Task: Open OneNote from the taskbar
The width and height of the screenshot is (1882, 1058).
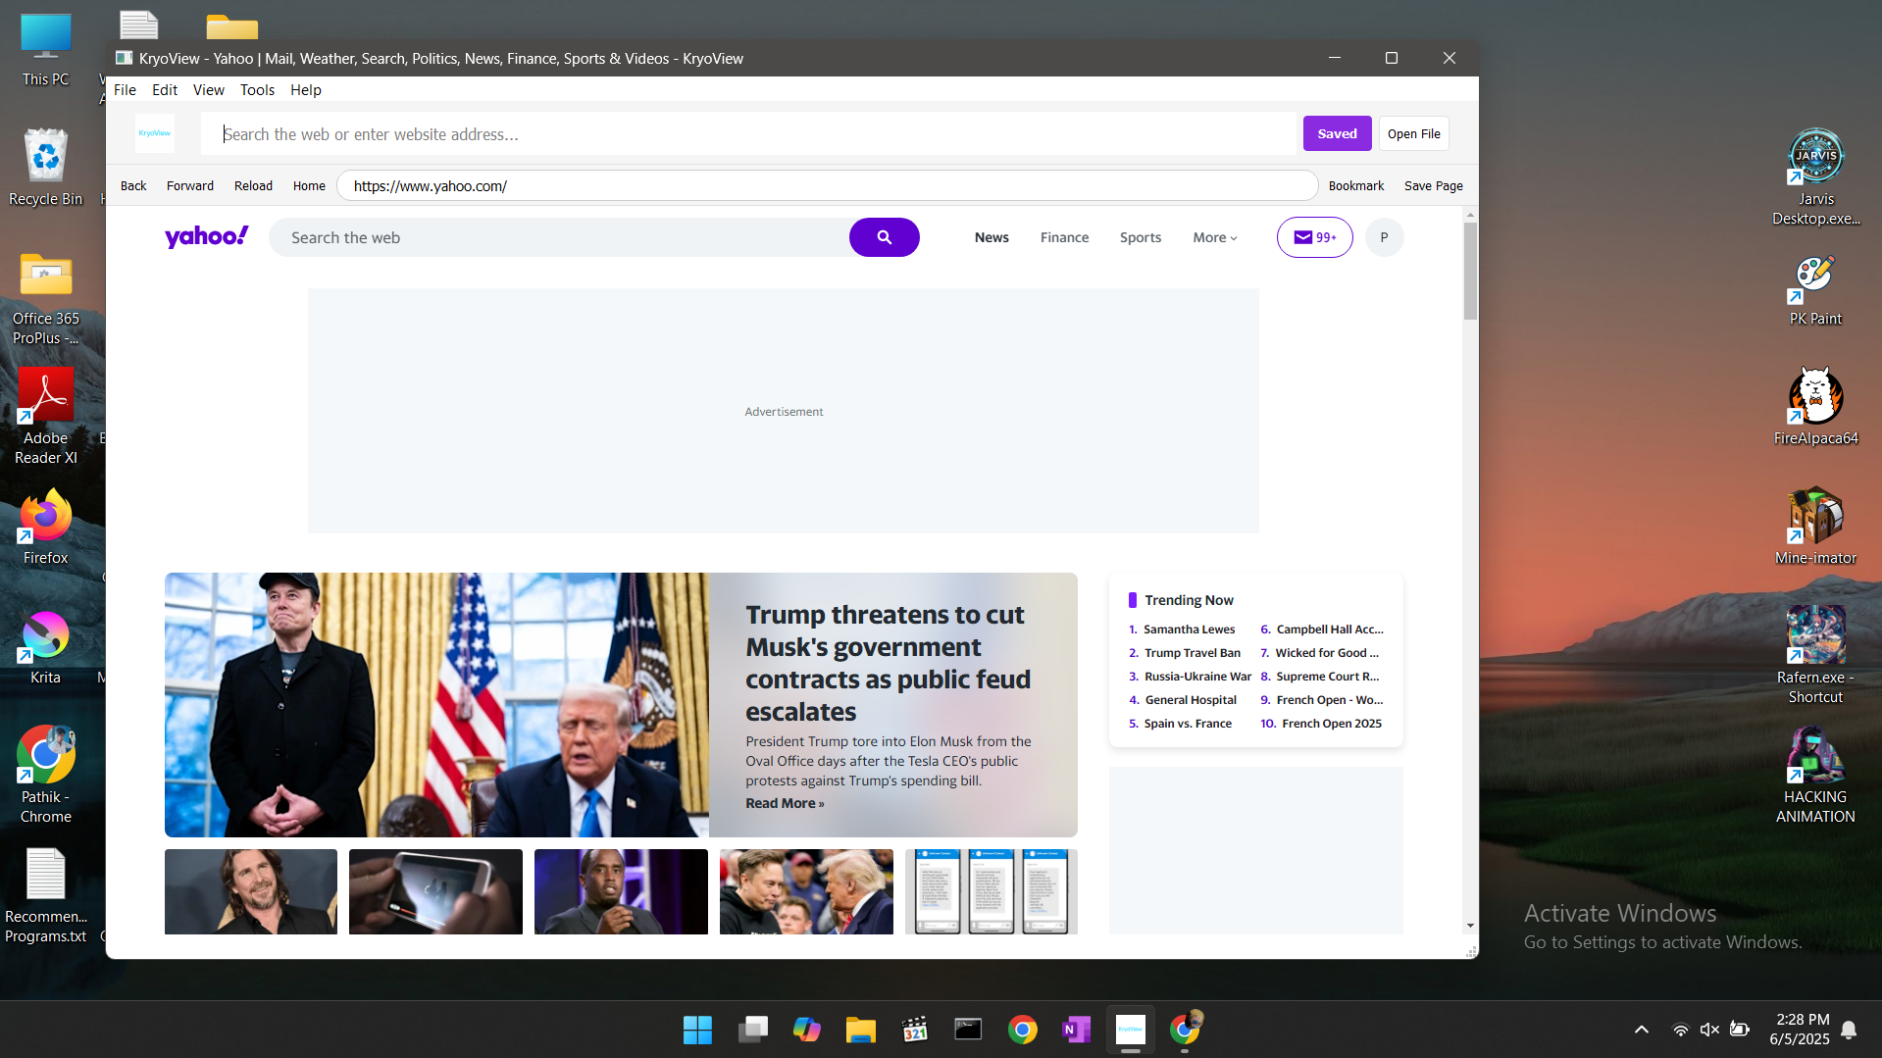Action: pos(1076,1030)
